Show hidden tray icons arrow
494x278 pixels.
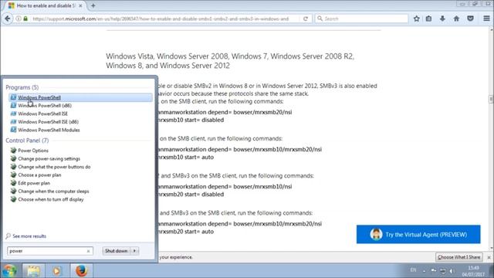424,271
